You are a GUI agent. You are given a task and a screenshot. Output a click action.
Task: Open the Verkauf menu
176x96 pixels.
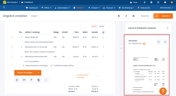coord(79,8)
